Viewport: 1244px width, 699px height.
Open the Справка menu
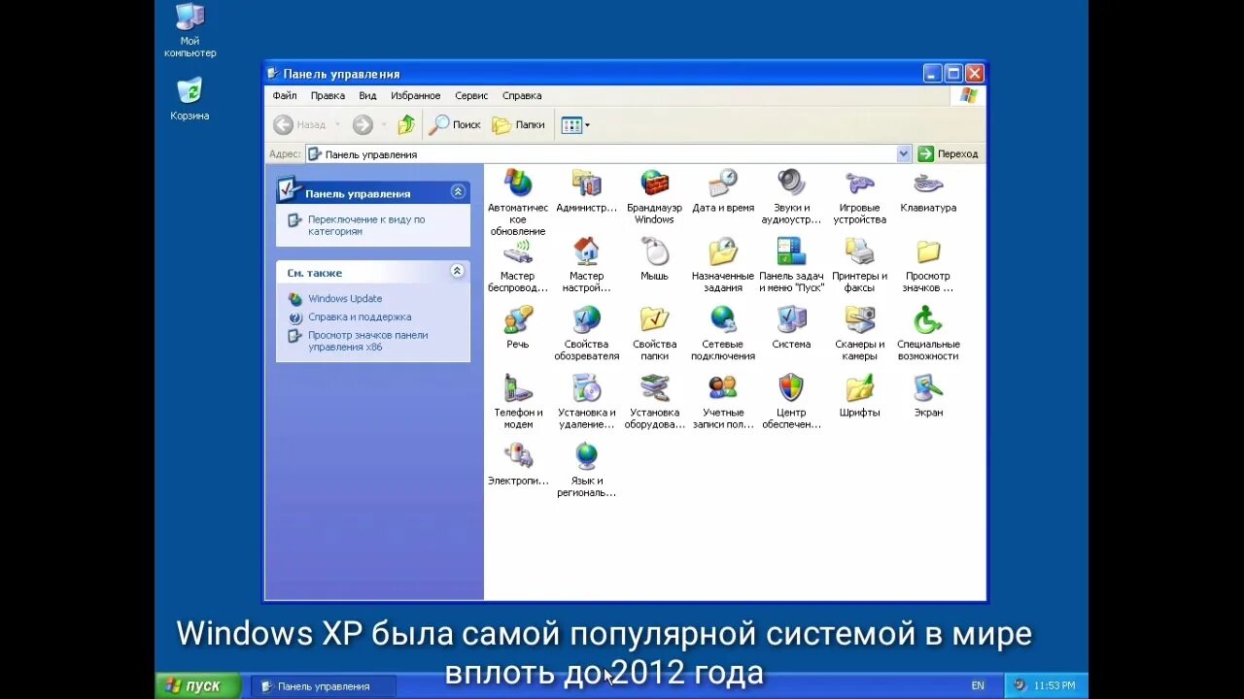[x=522, y=96]
